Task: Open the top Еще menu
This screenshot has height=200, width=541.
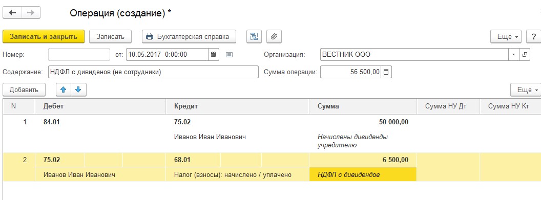Action: tap(506, 36)
